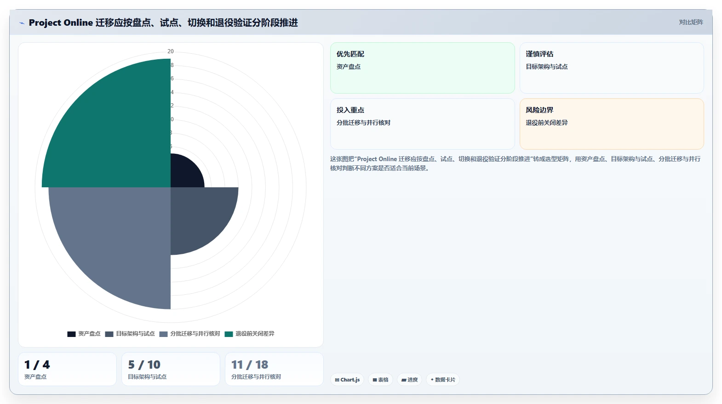Image resolution: width=722 pixels, height=404 pixels.
Task: Click the page title 'Project Online 迁移应按盘点…'
Action: point(163,22)
